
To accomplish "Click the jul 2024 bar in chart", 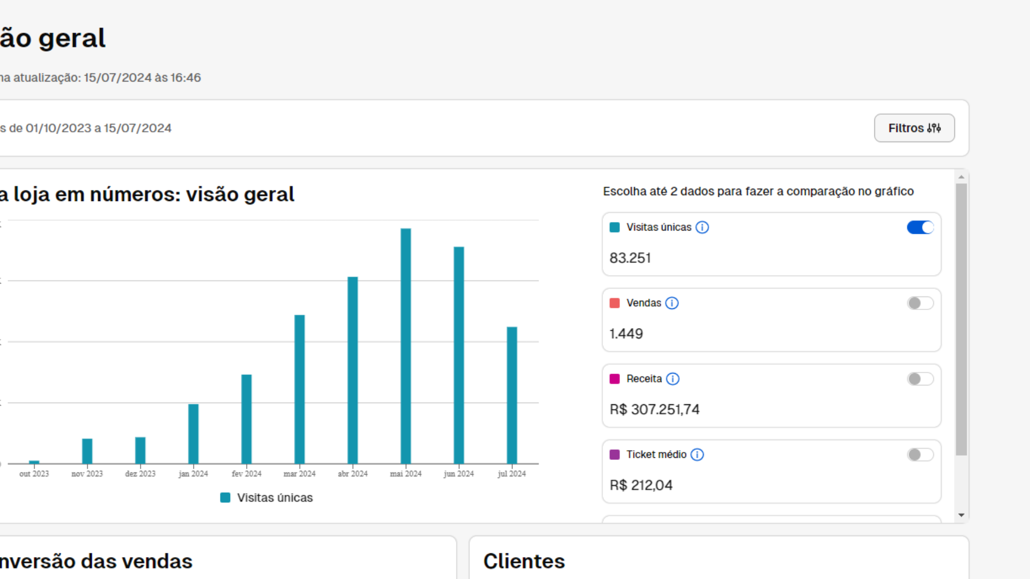I will click(512, 395).
